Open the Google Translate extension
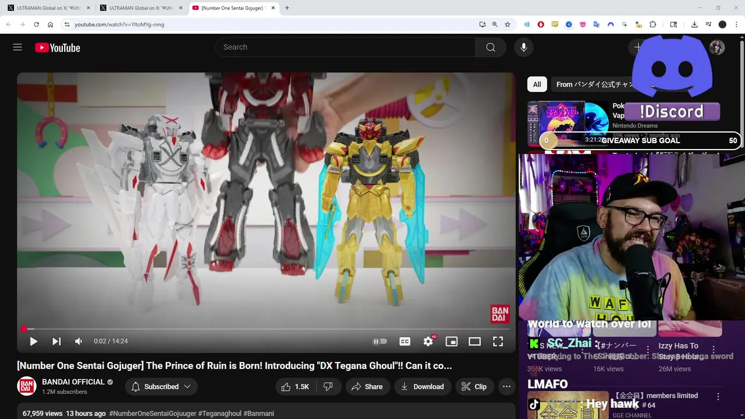This screenshot has width=745, height=419. click(x=597, y=24)
